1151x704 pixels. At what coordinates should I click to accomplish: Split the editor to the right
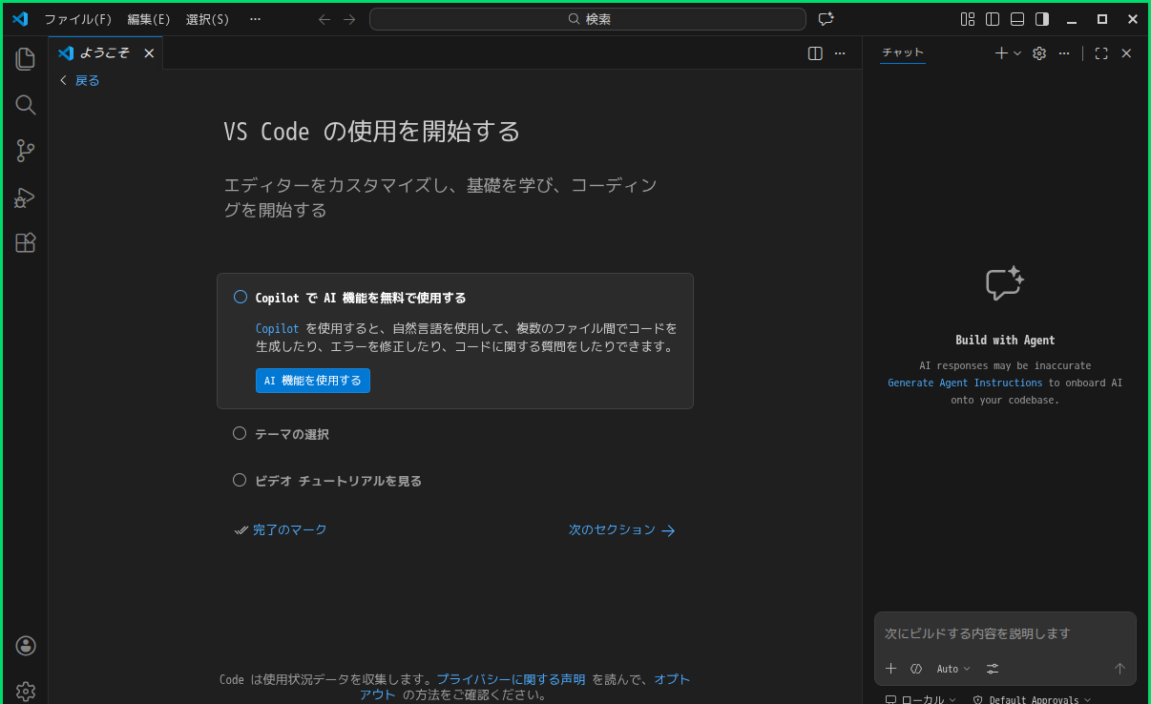coord(815,53)
